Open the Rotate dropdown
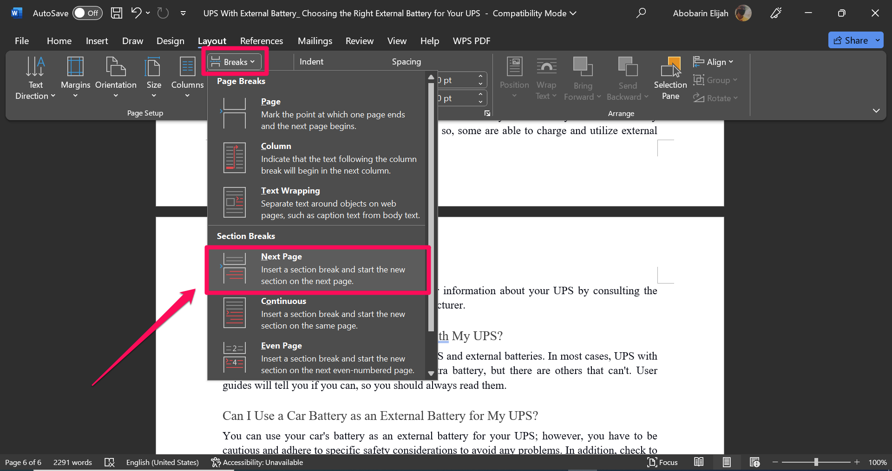Image resolution: width=892 pixels, height=471 pixels. tap(715, 98)
